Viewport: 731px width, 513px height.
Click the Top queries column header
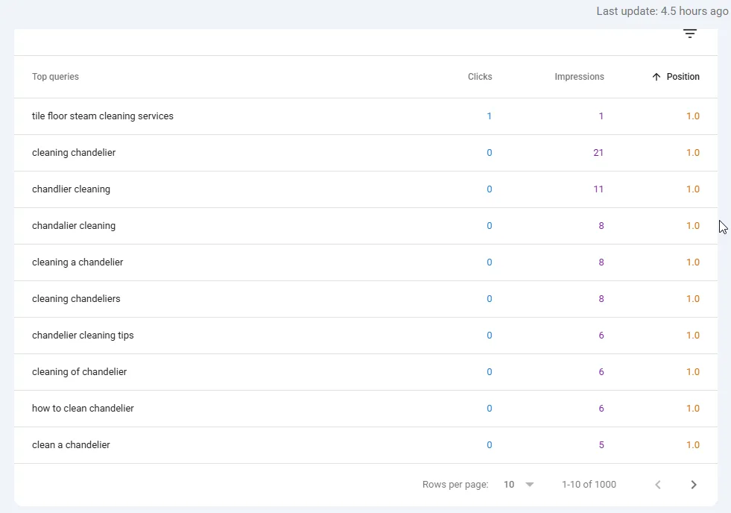(x=55, y=77)
